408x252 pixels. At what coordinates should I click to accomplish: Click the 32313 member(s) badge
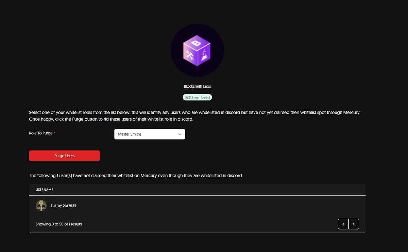click(197, 97)
